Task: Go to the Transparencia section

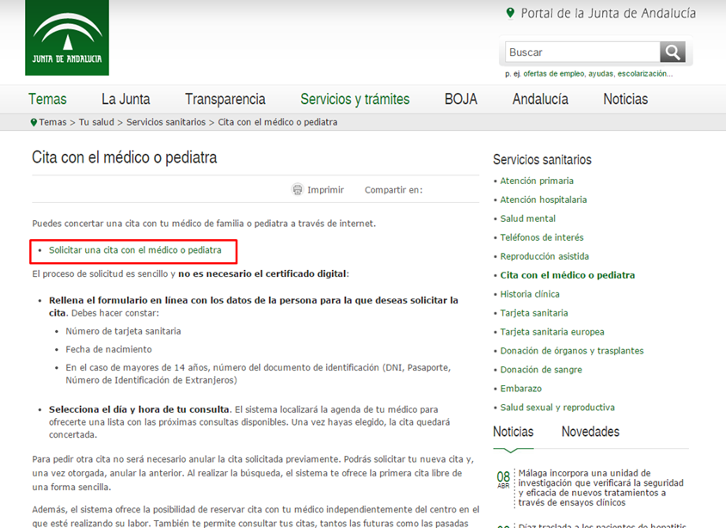Action: pyautogui.click(x=225, y=99)
